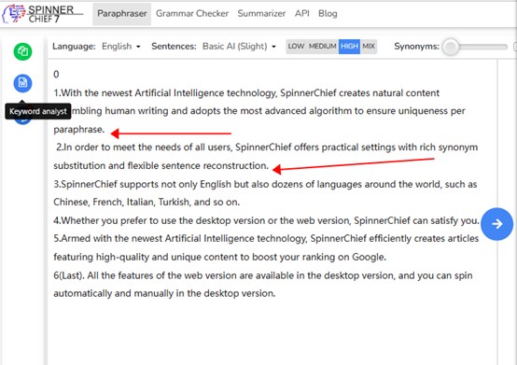Click the line beginning '5.Armed with the newest'

(x=266, y=238)
